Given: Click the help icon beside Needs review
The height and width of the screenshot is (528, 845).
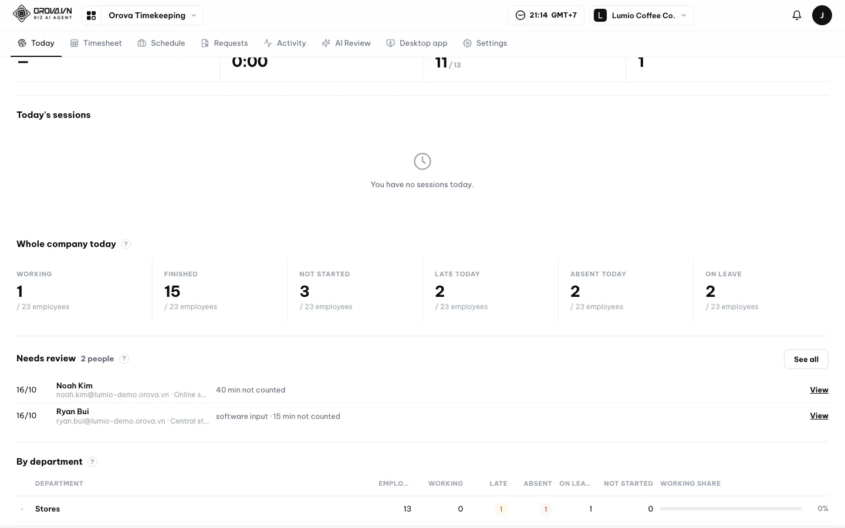Looking at the screenshot, I should click(124, 358).
